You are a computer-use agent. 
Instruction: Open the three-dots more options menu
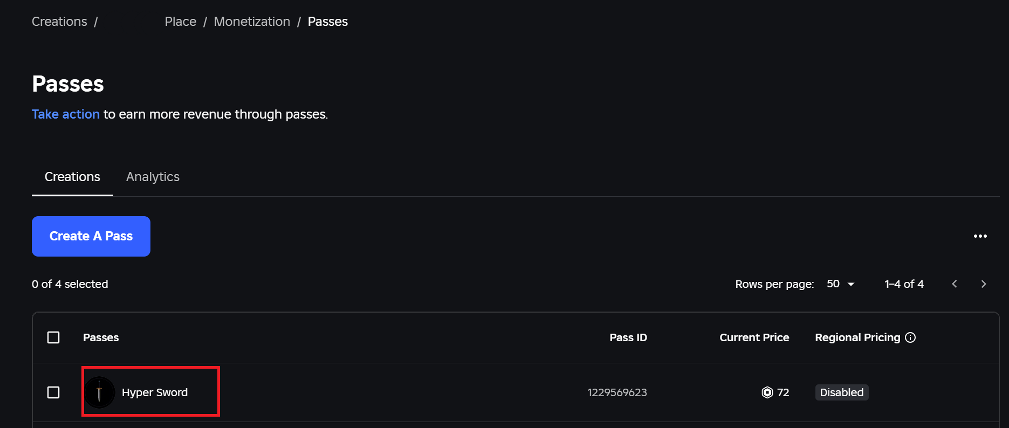(980, 236)
